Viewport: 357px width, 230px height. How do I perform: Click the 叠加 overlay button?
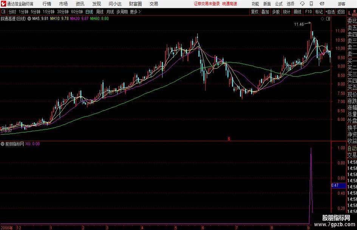pyautogui.click(x=265, y=12)
